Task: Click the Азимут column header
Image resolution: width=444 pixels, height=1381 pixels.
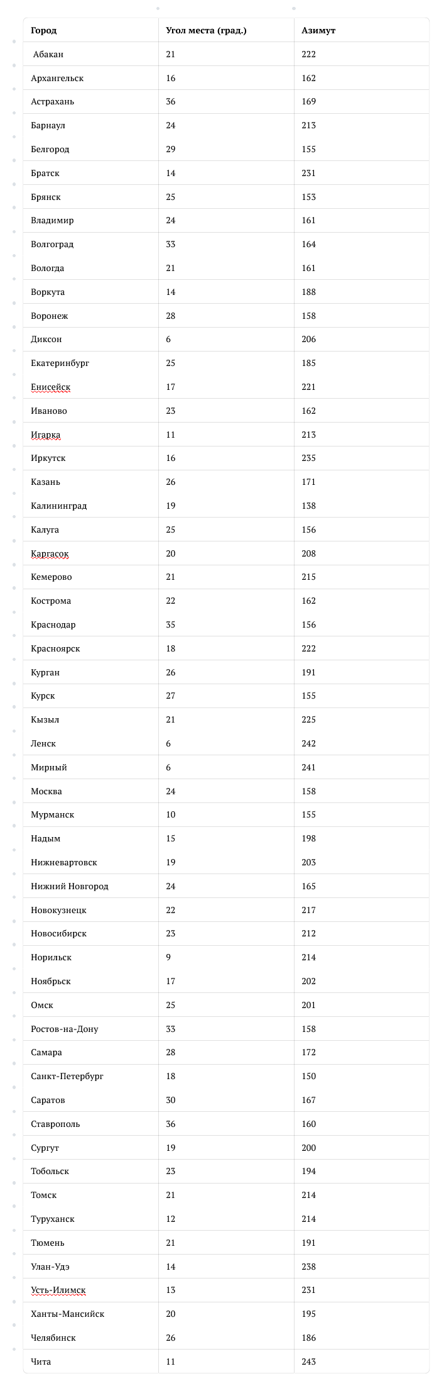Action: 318,30
